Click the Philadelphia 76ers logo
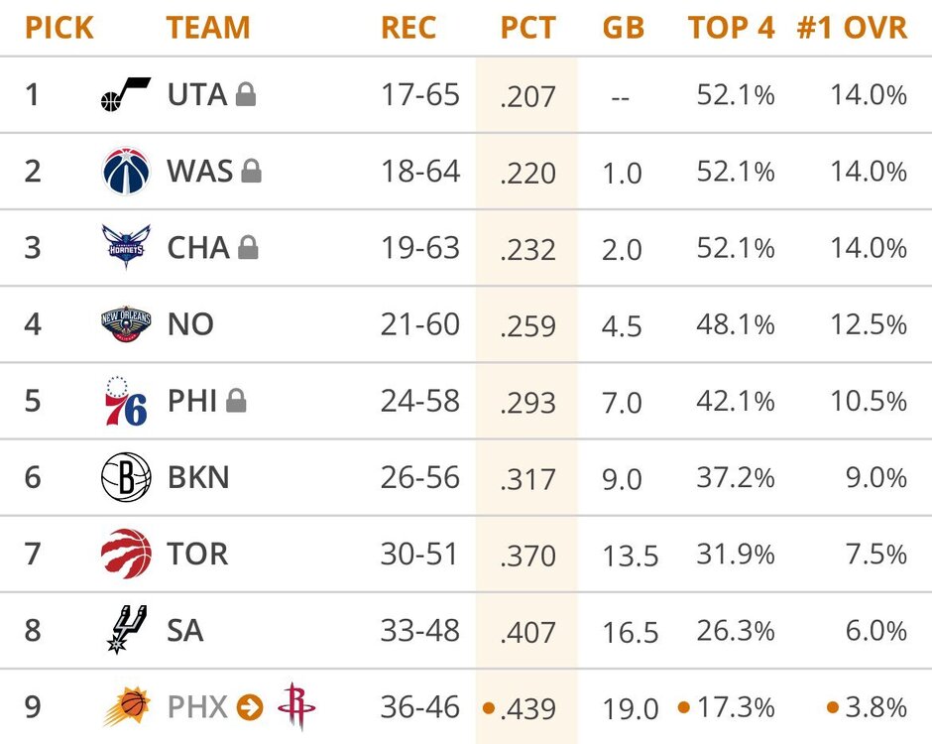This screenshot has height=744, width=932. 126,401
